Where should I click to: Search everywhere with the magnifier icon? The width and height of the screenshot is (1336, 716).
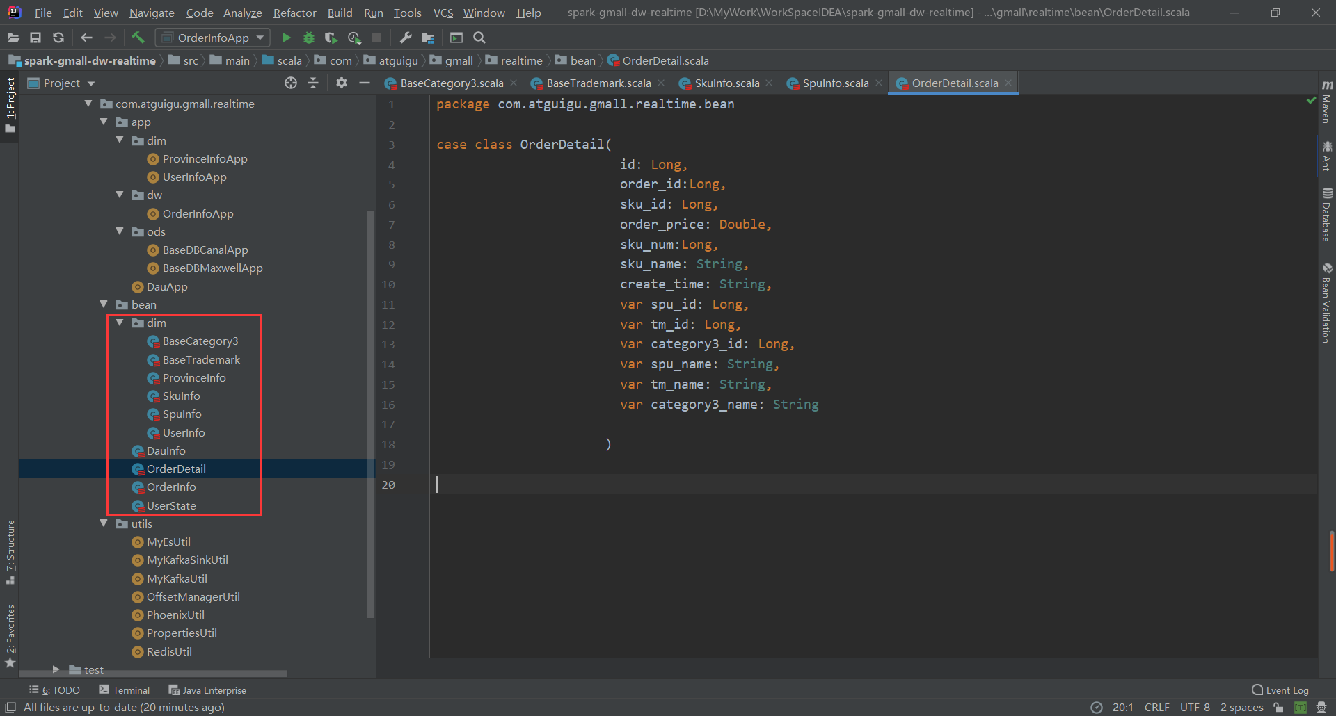(479, 38)
